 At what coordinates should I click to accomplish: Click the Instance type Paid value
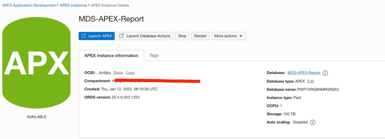point(297,98)
